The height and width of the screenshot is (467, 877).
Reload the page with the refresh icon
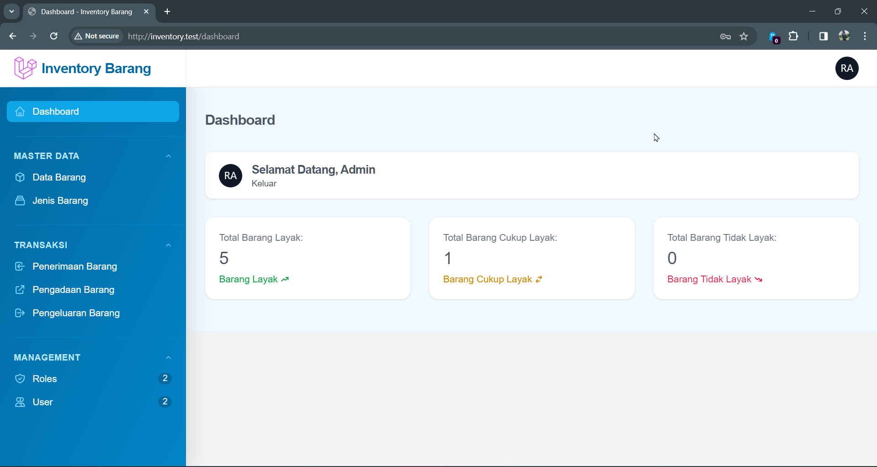click(53, 36)
